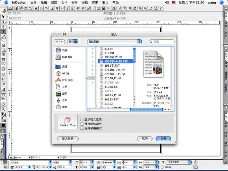Click the Version Cue button
The width and height of the screenshot is (228, 171).
(x=68, y=122)
